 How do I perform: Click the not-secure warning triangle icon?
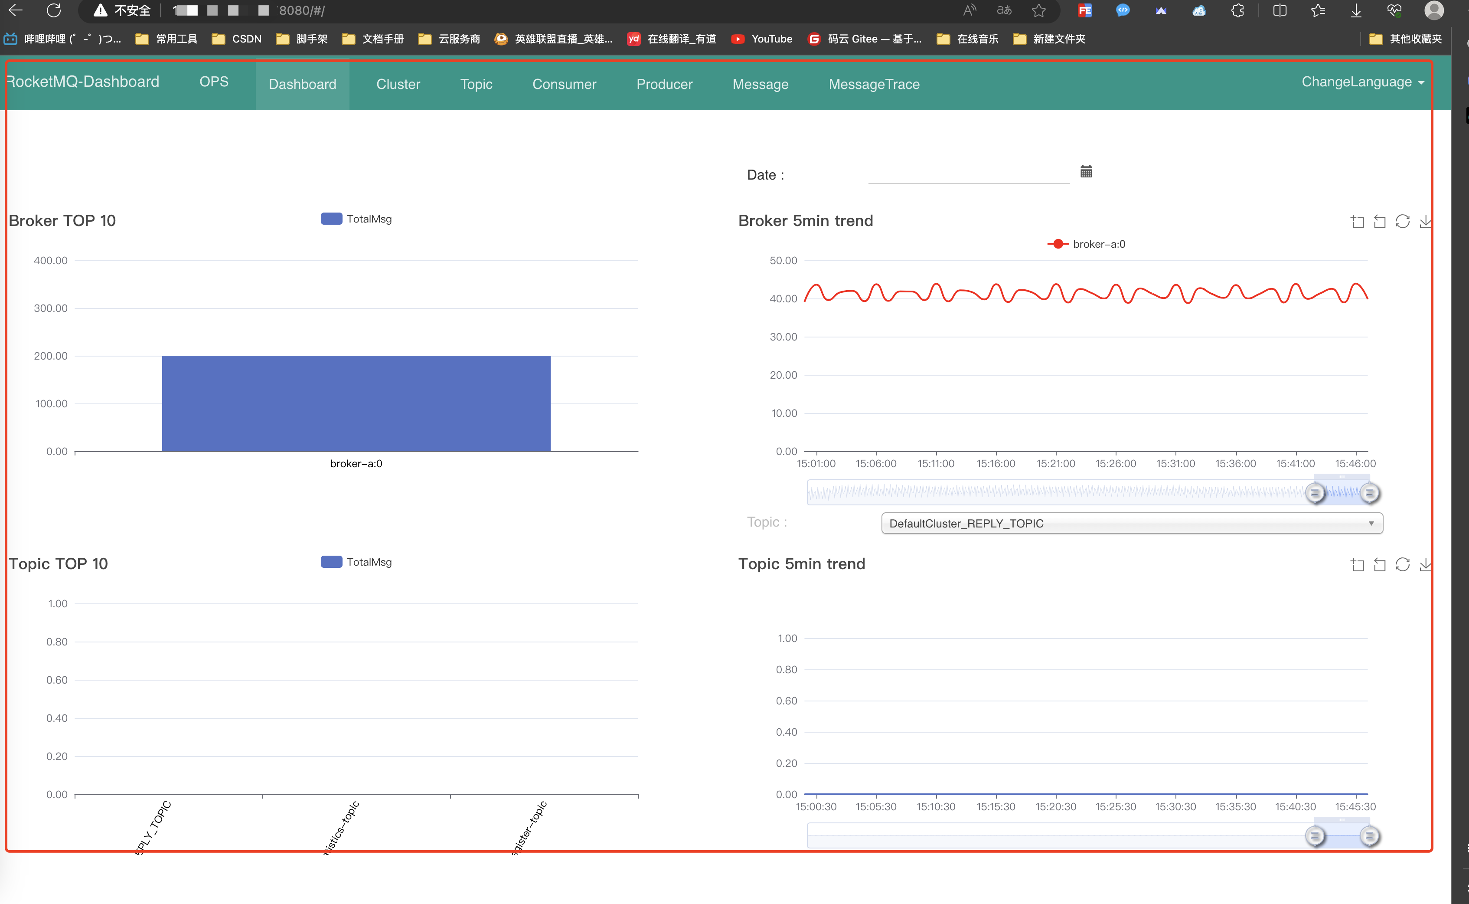(x=101, y=10)
